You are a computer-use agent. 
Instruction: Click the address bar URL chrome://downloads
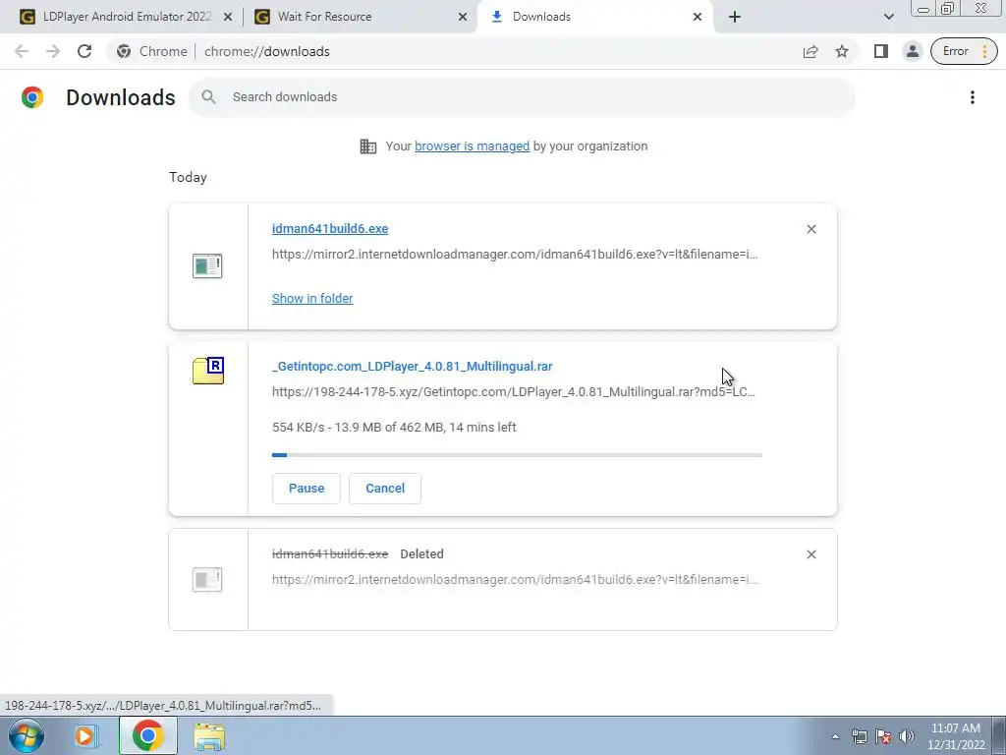[x=267, y=51]
